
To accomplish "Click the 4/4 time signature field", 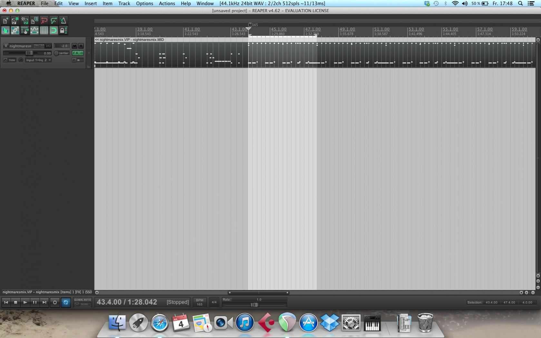I will click(214, 302).
